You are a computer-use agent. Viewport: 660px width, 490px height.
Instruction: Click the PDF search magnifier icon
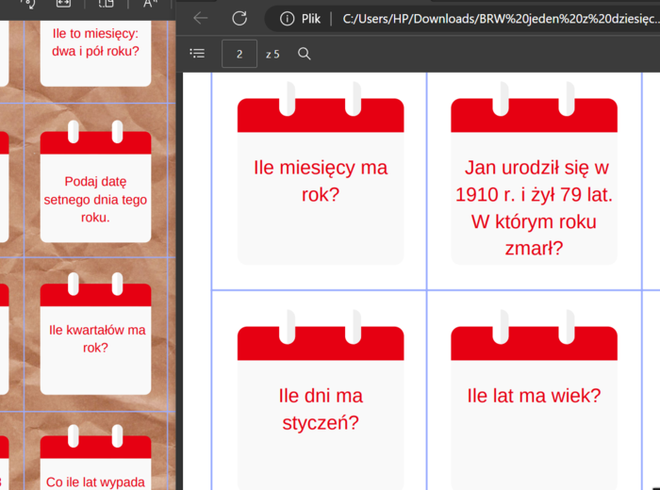click(305, 54)
